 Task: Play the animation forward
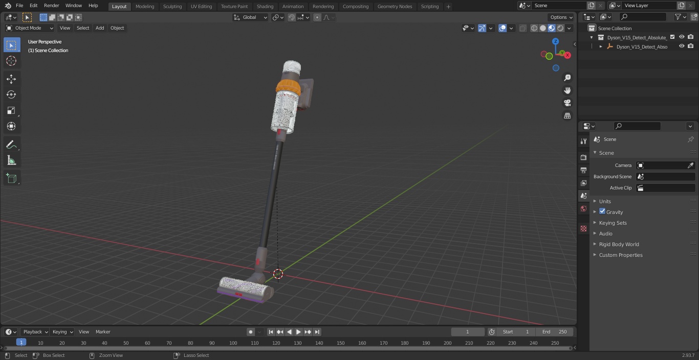pyautogui.click(x=299, y=332)
